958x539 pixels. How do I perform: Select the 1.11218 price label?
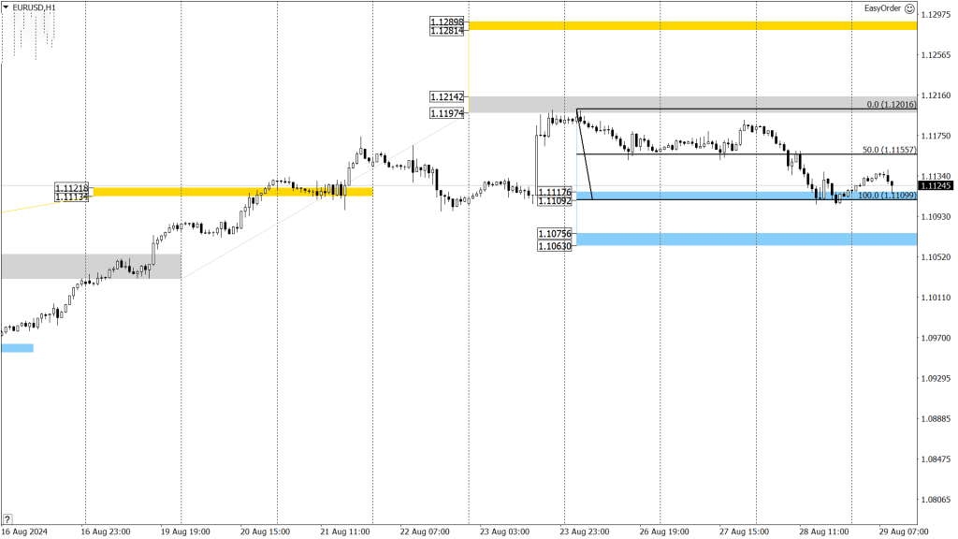coord(72,189)
